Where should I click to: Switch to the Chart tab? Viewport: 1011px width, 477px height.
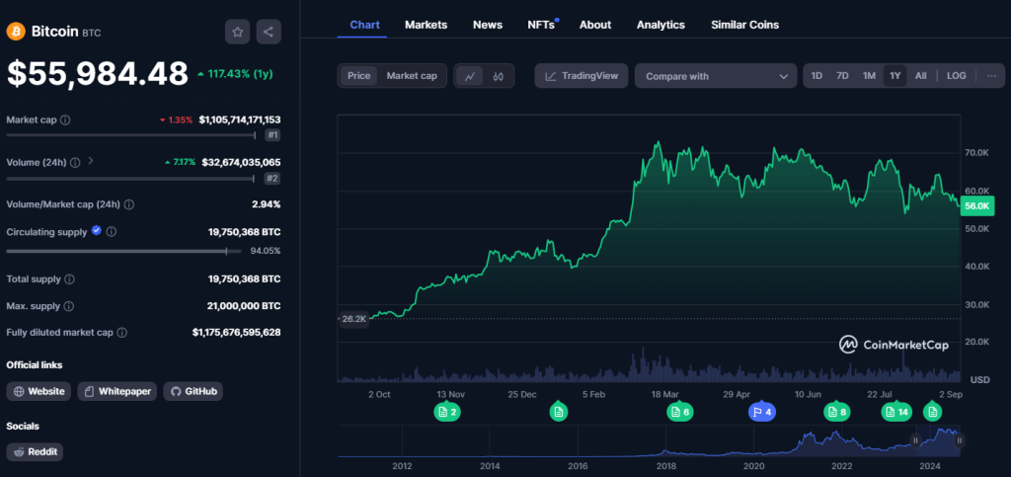365,25
